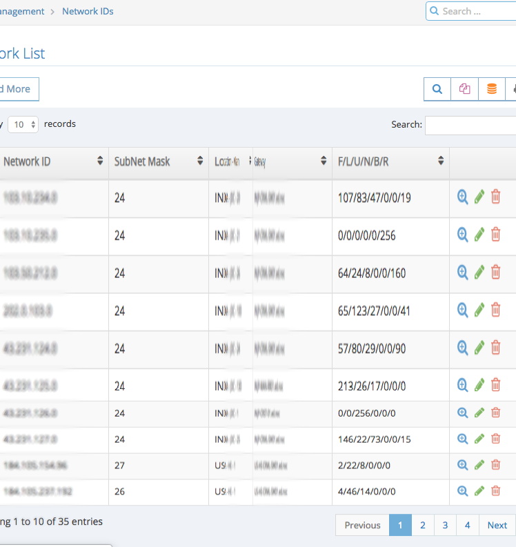Delete the row with 4/46/14/0/0/0
The height and width of the screenshot is (547, 516).
click(x=496, y=491)
